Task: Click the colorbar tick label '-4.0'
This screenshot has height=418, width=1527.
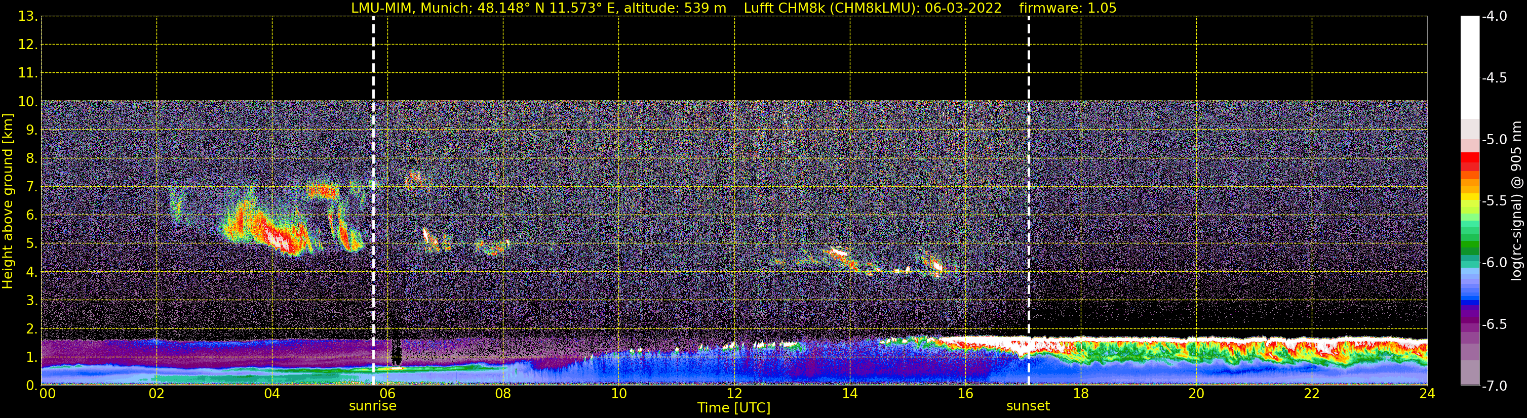Action: click(x=1494, y=17)
